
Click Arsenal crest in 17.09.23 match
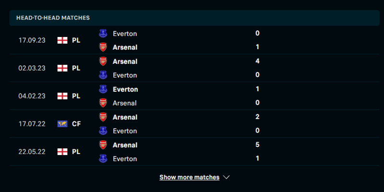point(103,47)
